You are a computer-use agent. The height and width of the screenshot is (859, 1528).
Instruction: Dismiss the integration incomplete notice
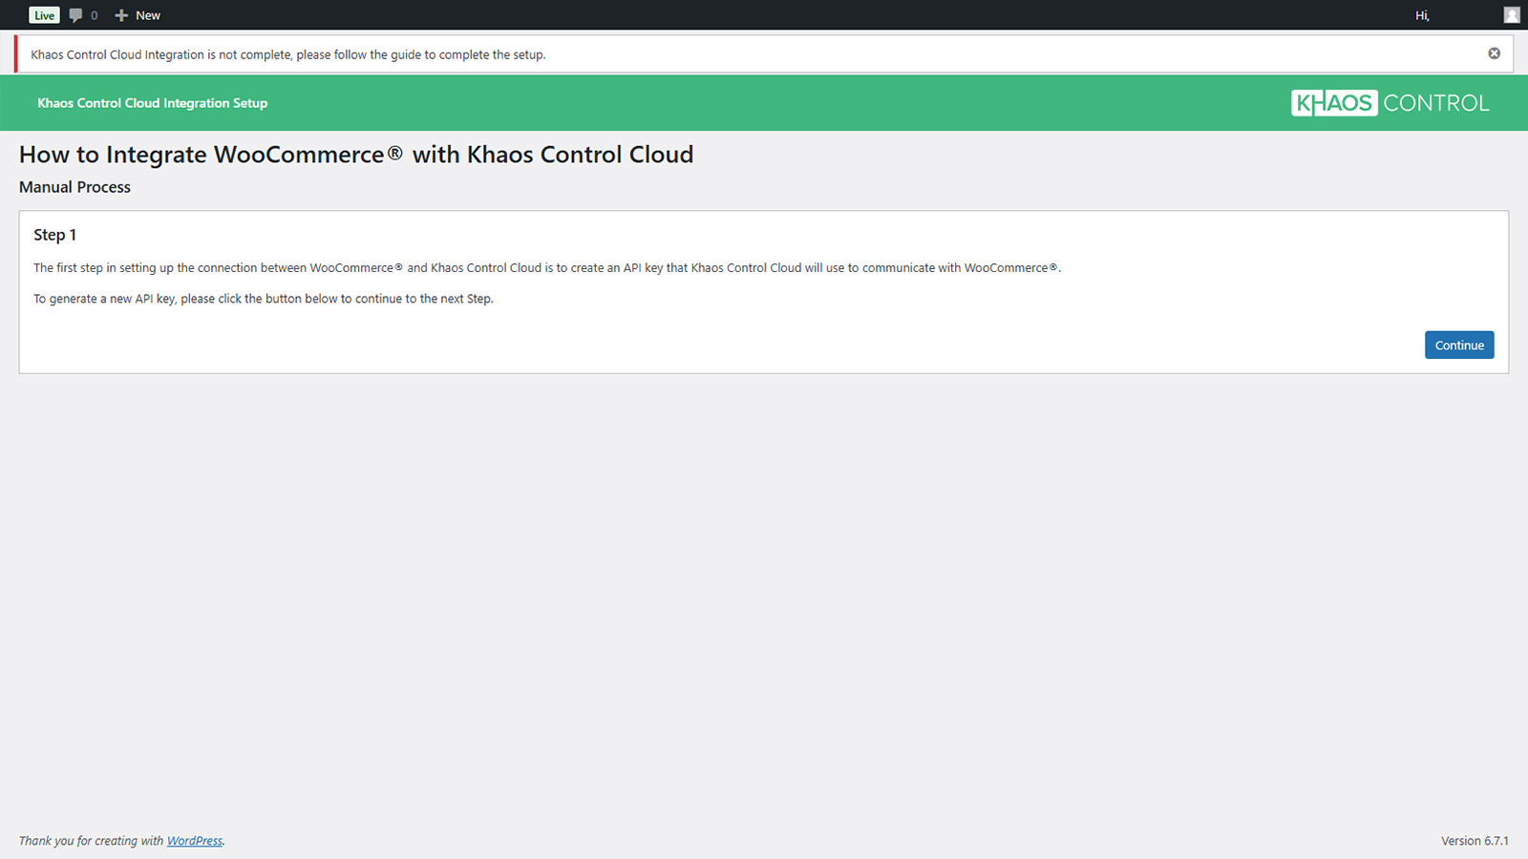[x=1494, y=53]
